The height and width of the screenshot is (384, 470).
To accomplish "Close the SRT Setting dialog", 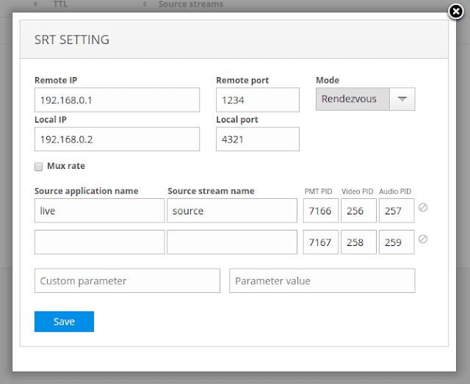I will [x=456, y=12].
